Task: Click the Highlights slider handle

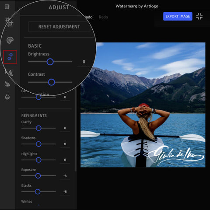Action: pyautogui.click(x=38, y=160)
